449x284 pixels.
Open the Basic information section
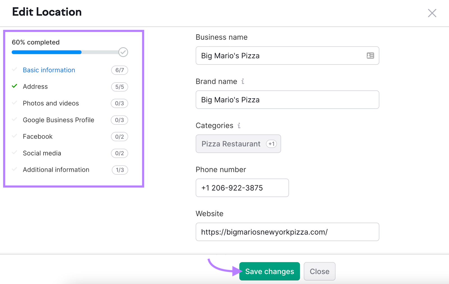49,70
